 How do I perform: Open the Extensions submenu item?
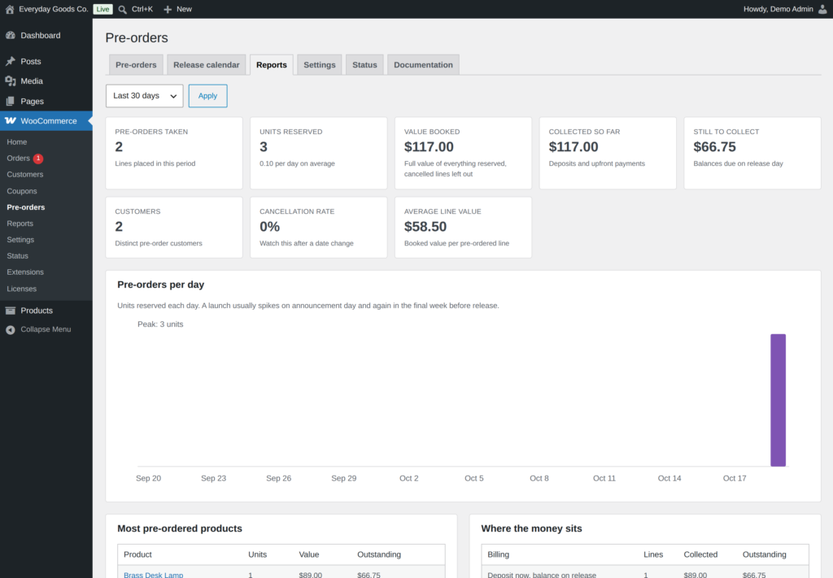pos(25,272)
